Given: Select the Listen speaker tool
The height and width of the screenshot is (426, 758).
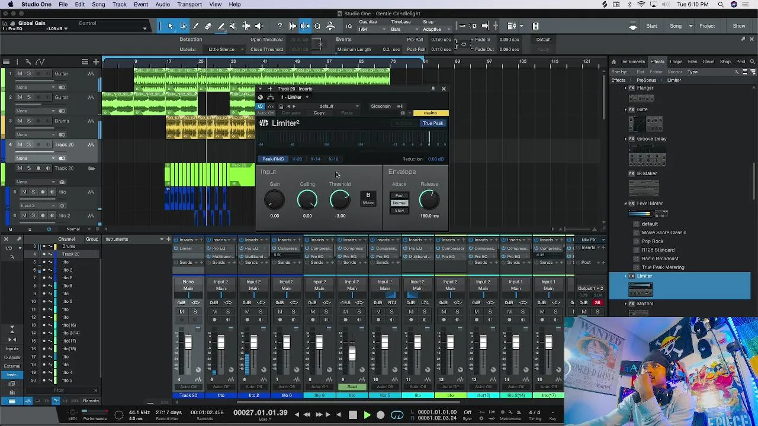Looking at the screenshot, I should [x=259, y=26].
